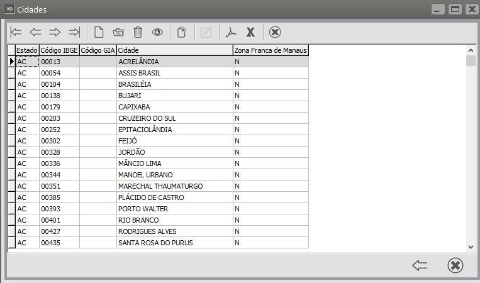
Task: Go to next record arrow in toolbar
Action: click(55, 32)
